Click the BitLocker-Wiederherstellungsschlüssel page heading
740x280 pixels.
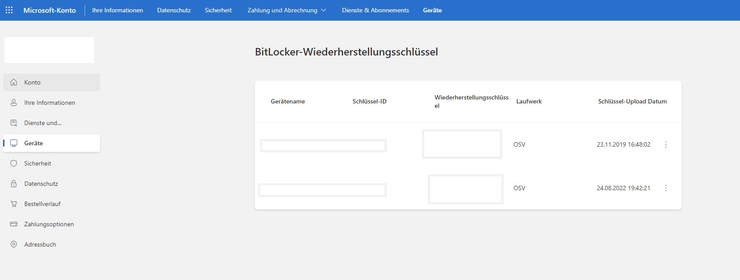click(x=347, y=52)
